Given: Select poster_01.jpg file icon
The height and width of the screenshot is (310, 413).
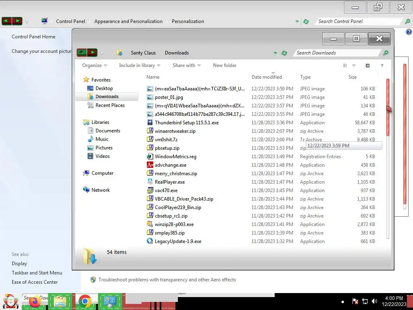Looking at the screenshot, I should (x=150, y=97).
